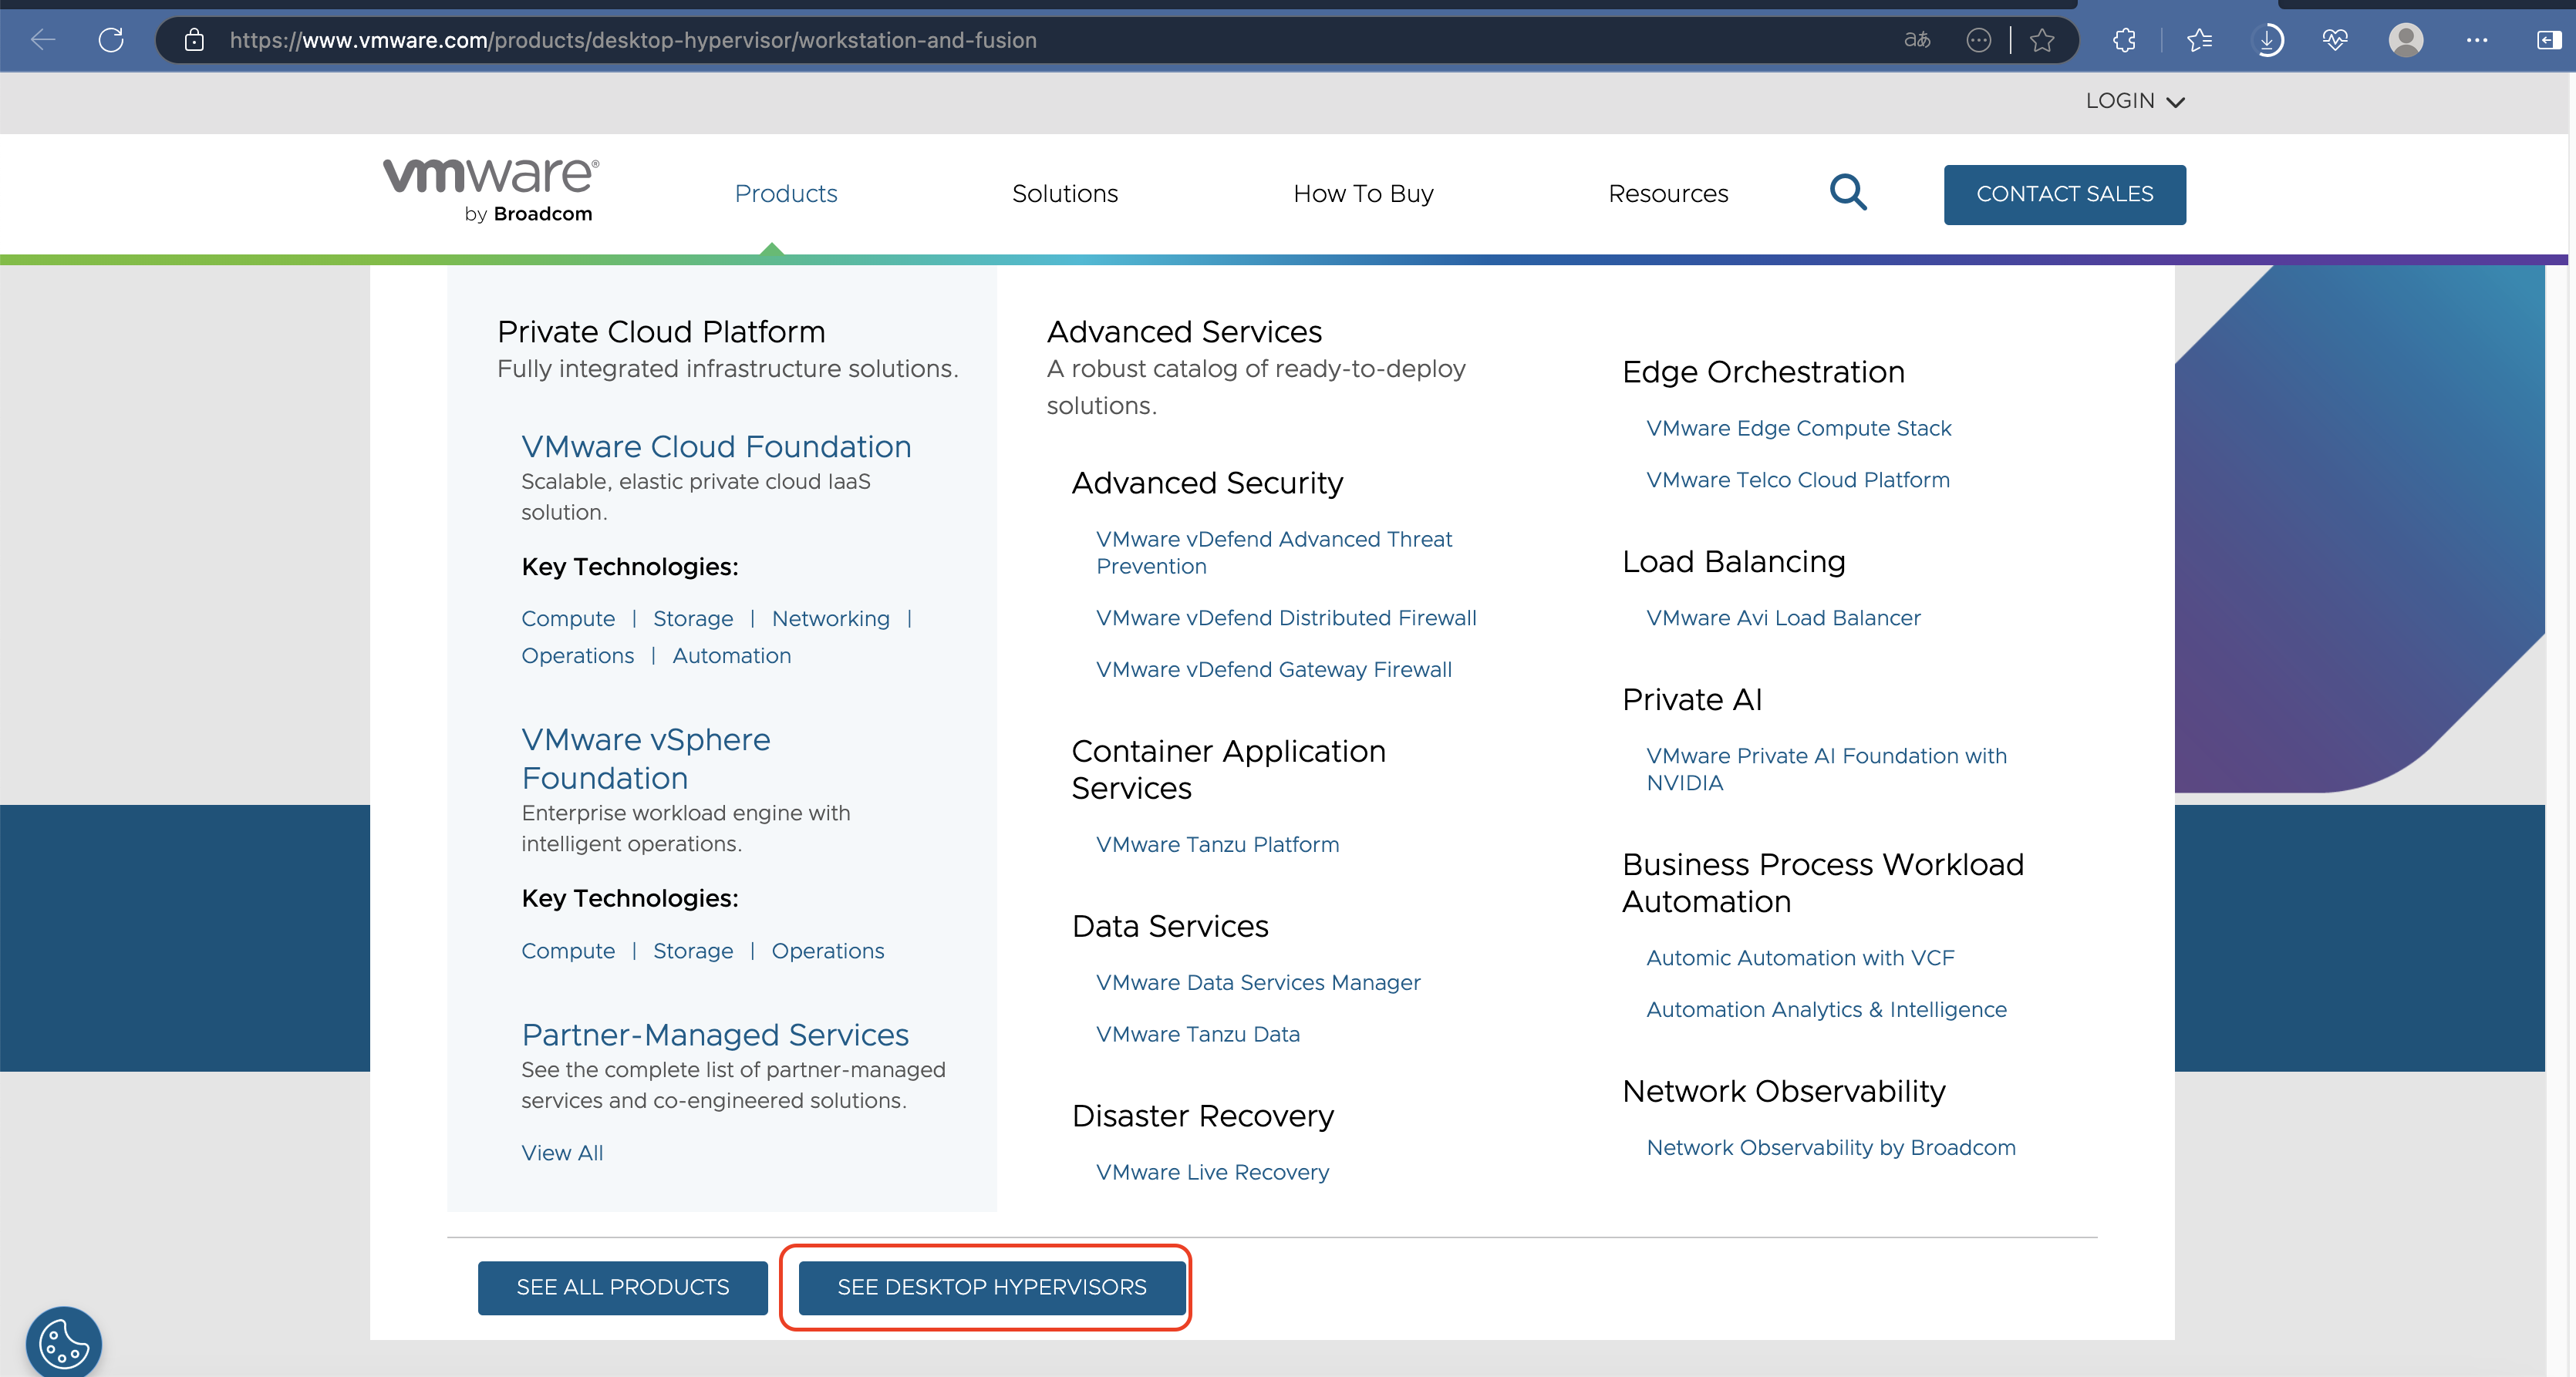This screenshot has height=1377, width=2576.
Task: Expand the LOGIN dropdown
Action: coord(2135,101)
